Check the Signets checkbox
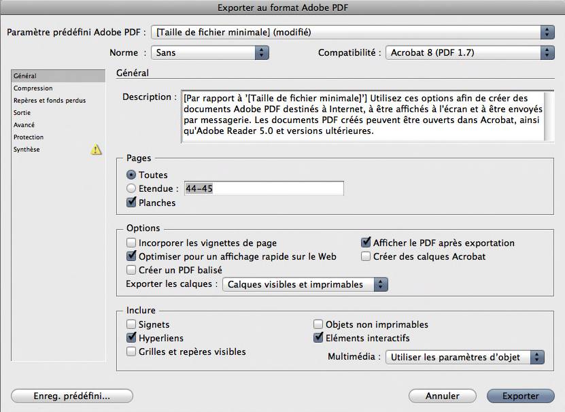The image size is (565, 412). (x=131, y=324)
